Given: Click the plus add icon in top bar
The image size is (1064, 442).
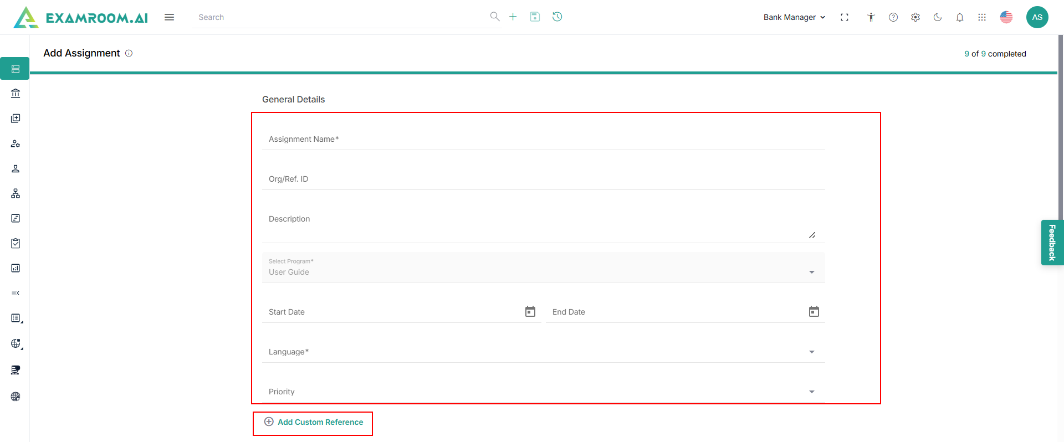Looking at the screenshot, I should (513, 17).
